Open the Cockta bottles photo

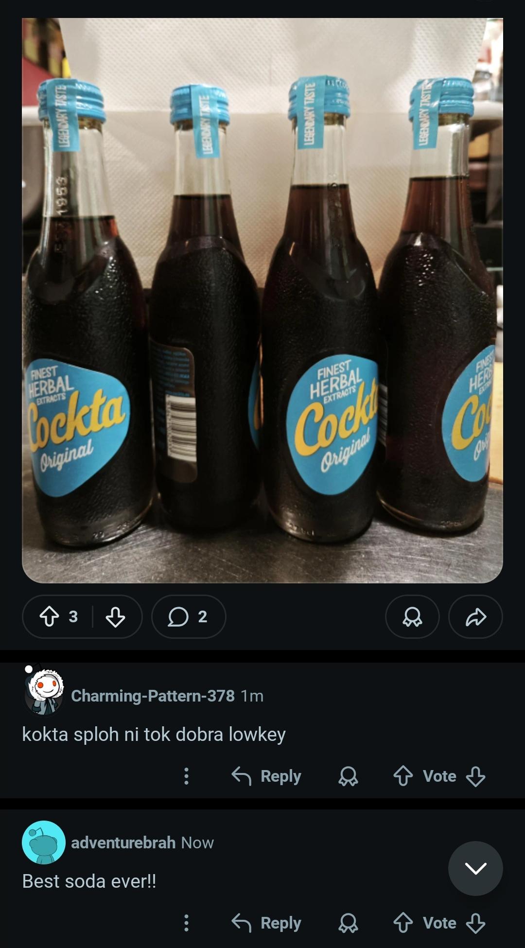[x=262, y=300]
